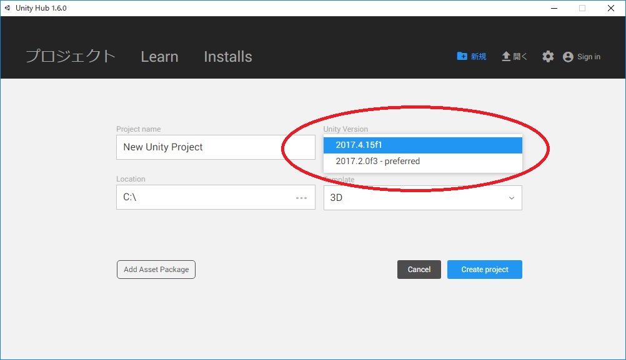The width and height of the screenshot is (626, 360).
Task: Click the 新規 new project folder icon
Action: pos(462,56)
